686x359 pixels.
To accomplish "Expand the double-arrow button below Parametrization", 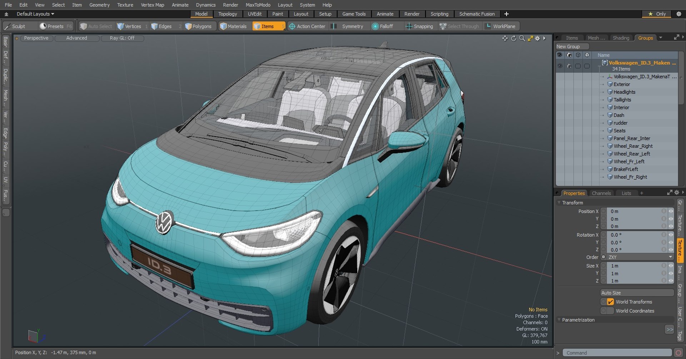I will pyautogui.click(x=669, y=330).
